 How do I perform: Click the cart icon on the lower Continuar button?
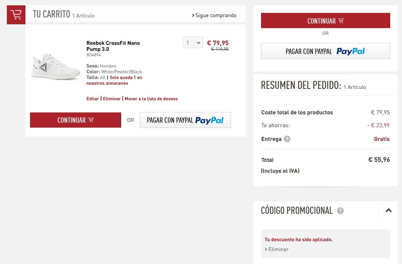coord(91,120)
